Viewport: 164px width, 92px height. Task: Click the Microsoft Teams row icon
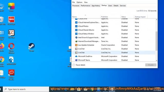pos(76,60)
